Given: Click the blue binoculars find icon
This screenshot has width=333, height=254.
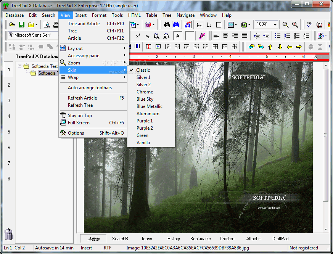Looking at the screenshot, I should (x=176, y=25).
